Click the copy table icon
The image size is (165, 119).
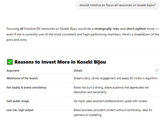point(157,71)
